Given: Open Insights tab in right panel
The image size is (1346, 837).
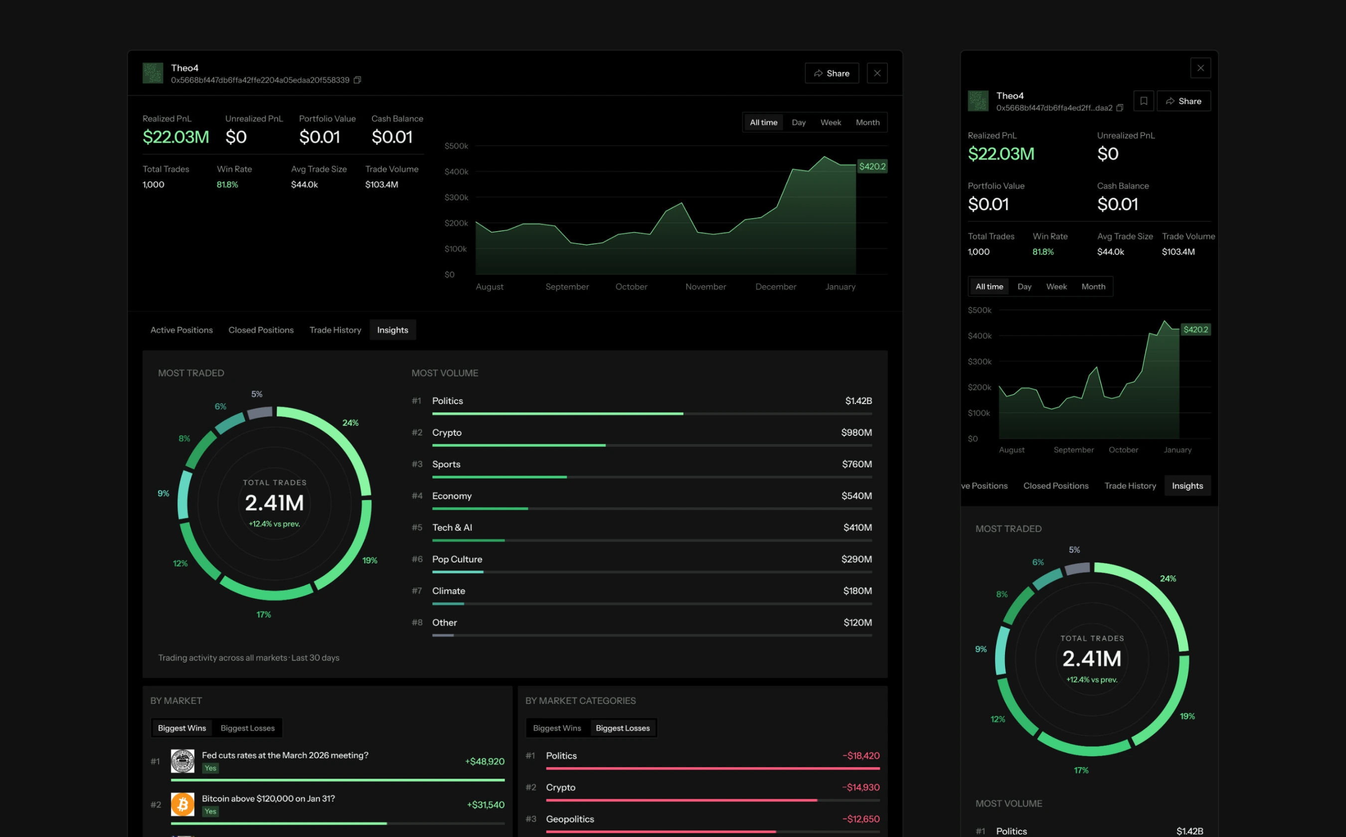Looking at the screenshot, I should 1187,486.
